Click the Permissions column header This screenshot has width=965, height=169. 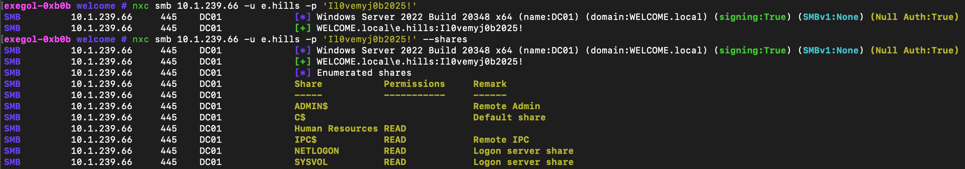click(414, 84)
